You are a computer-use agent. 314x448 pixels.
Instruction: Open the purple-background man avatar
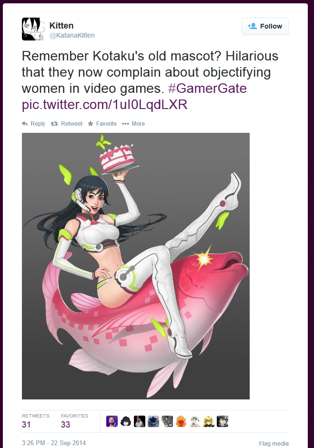coord(112,421)
